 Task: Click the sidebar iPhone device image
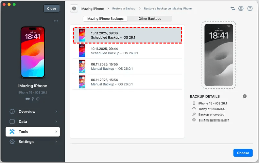33,52
